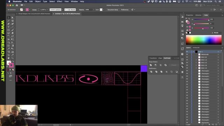This screenshot has height=126, width=224.
Task: Select the Zoom tool
Action: 13,58
